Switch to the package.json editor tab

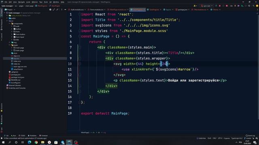click(183, 10)
